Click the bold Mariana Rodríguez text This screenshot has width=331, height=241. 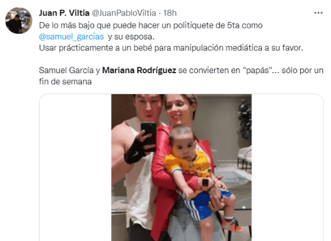pos(139,70)
